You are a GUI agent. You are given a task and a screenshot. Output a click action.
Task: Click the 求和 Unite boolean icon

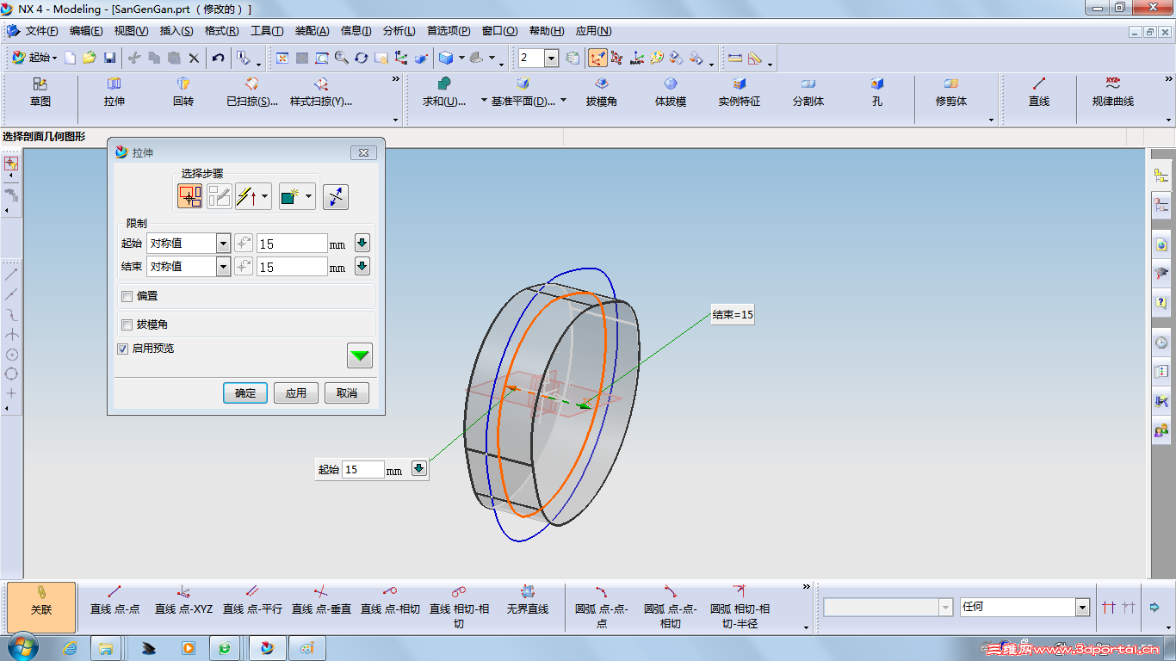pos(444,92)
